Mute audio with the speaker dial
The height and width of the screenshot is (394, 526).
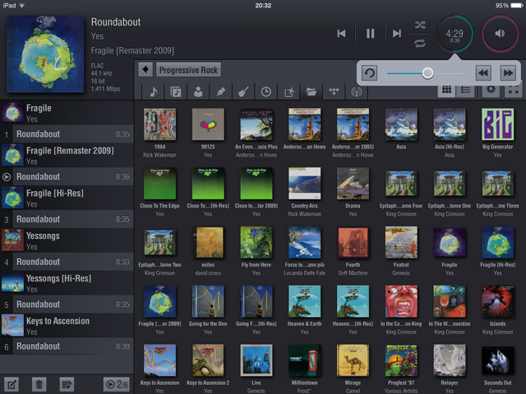[x=500, y=34]
